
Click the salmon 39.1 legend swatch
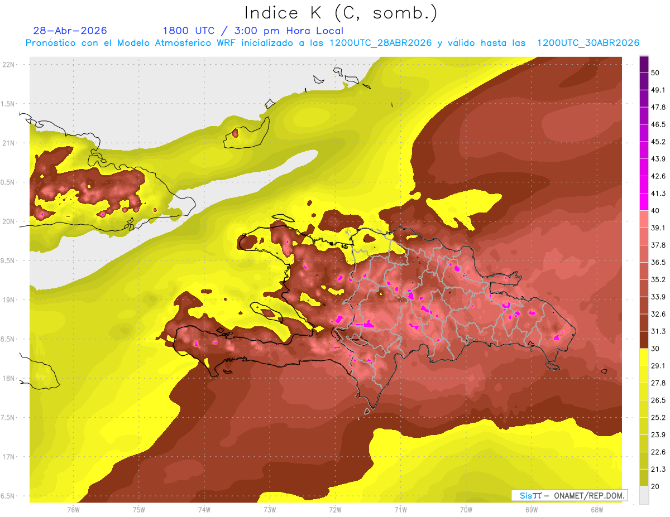tap(644, 219)
